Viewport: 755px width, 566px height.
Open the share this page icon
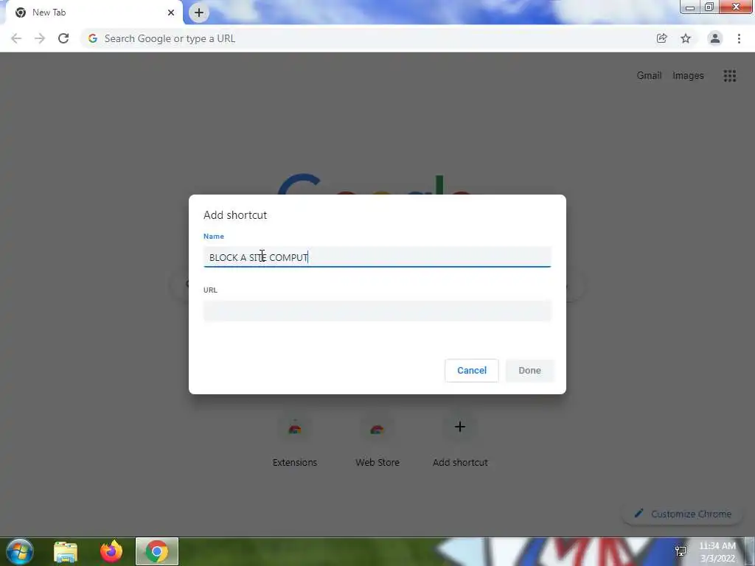point(662,38)
